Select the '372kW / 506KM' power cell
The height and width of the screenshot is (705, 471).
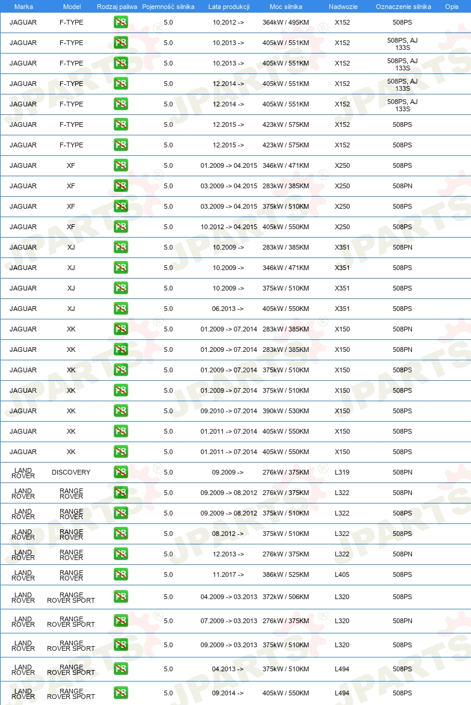click(286, 597)
